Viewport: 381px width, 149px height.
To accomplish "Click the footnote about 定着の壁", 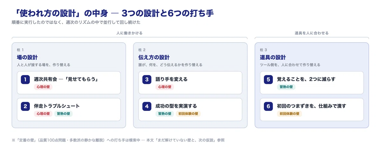I will [118, 140].
